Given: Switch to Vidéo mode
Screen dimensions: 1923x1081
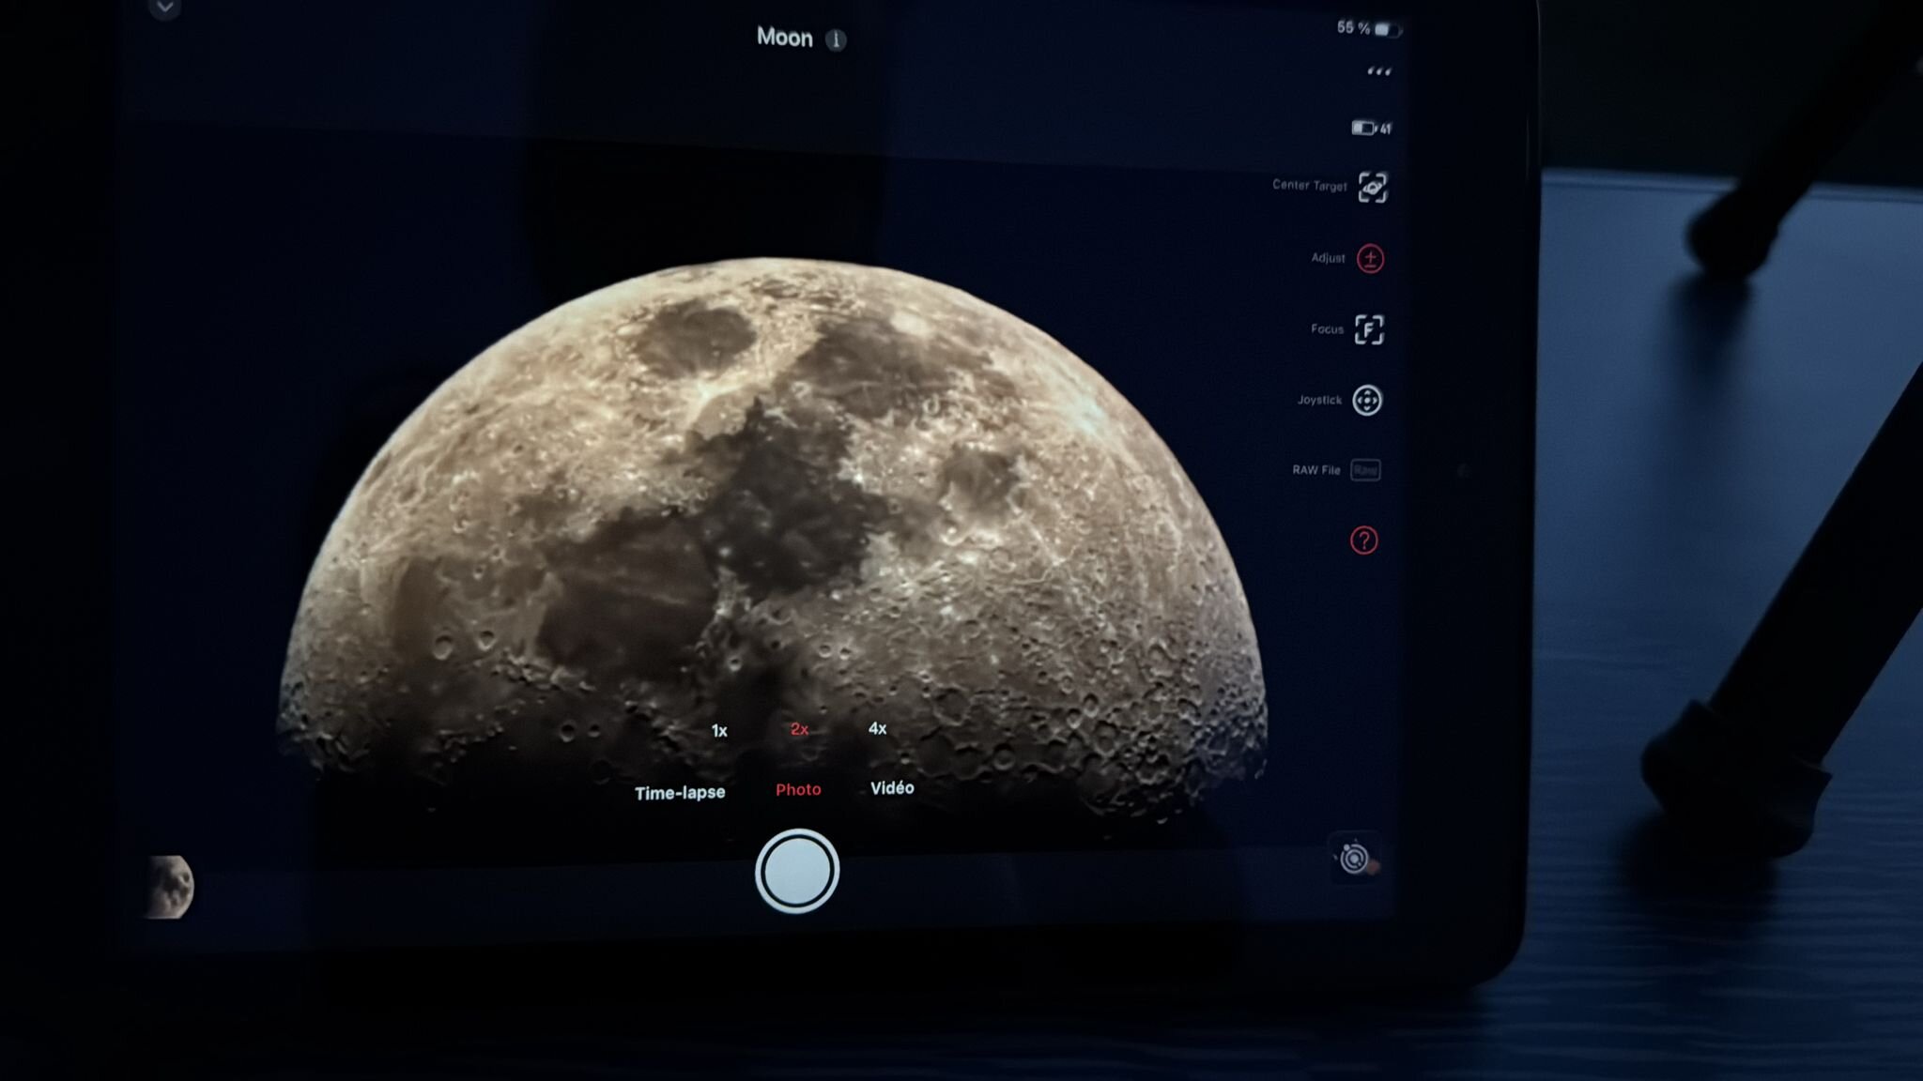Looking at the screenshot, I should pos(891,788).
